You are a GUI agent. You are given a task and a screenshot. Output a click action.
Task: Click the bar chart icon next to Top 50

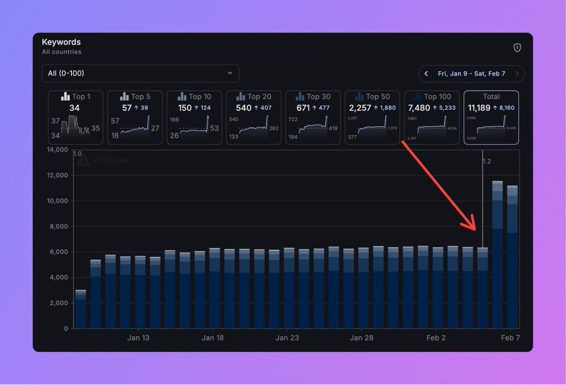(359, 97)
